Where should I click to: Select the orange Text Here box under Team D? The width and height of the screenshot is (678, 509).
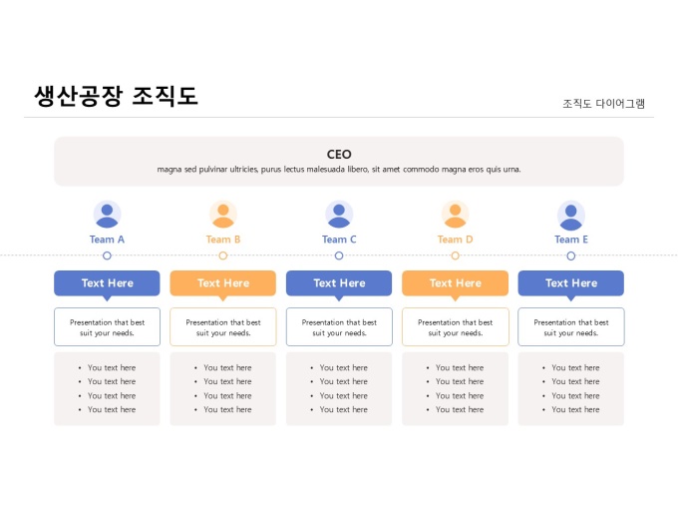pos(456,282)
